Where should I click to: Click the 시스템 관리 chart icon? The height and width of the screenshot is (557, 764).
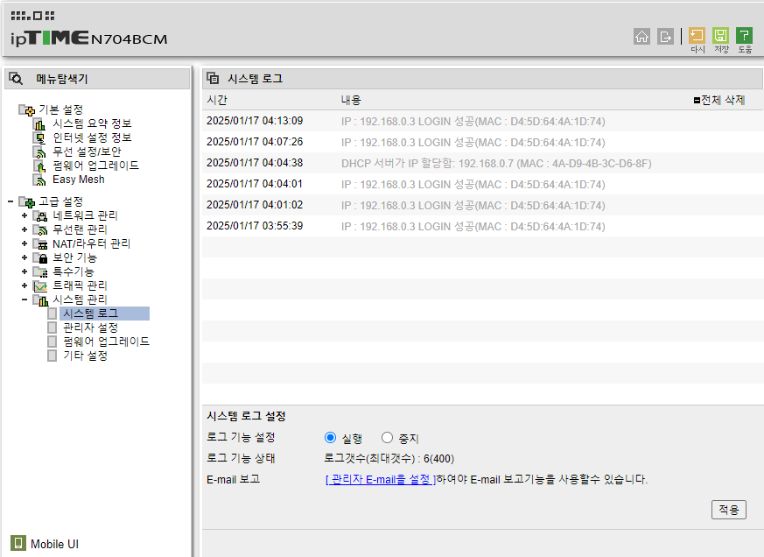point(40,300)
